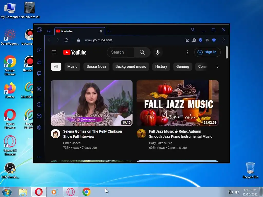
Task: Close the YouTube tab
Action: (101, 31)
